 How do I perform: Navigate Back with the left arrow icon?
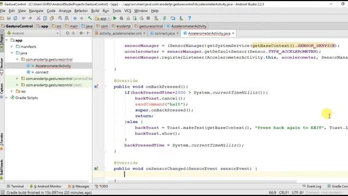[75, 18]
